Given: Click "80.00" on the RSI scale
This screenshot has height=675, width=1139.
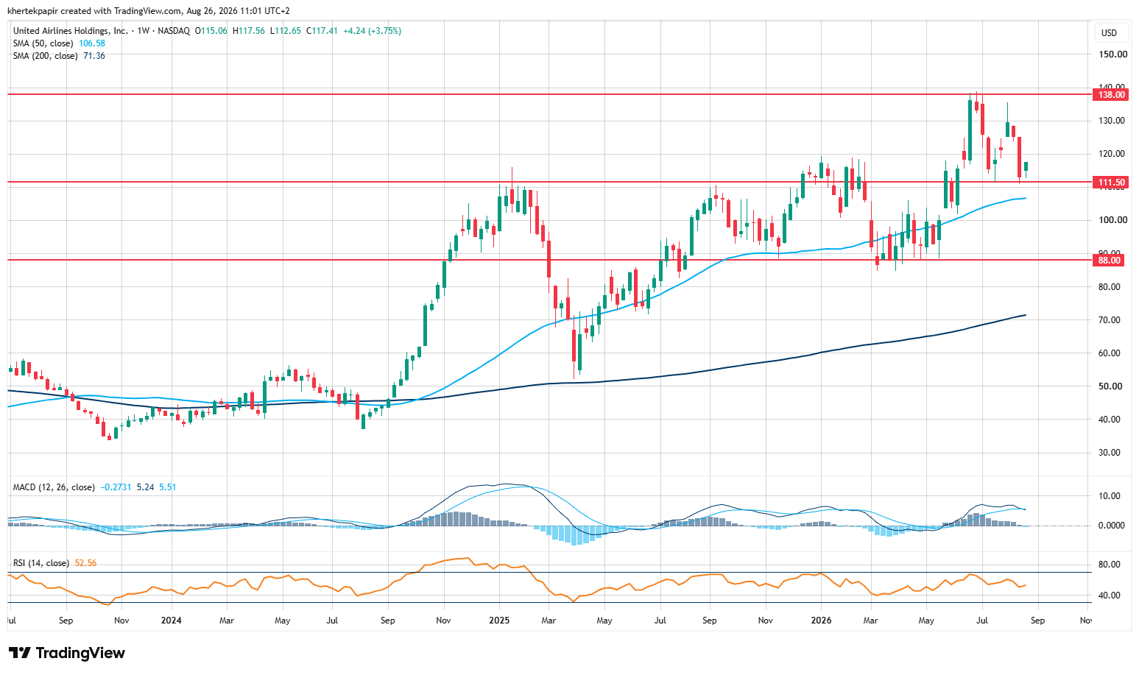Looking at the screenshot, I should coord(1110,565).
